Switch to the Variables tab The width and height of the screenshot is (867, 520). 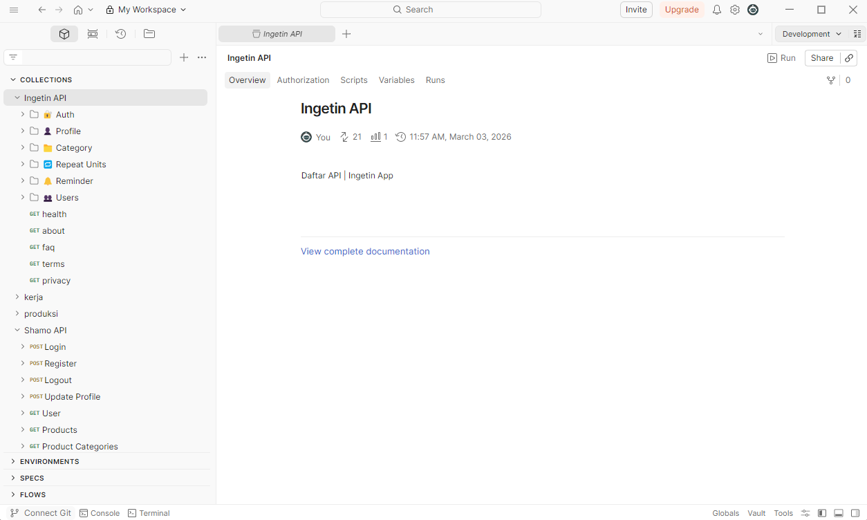[x=397, y=80]
